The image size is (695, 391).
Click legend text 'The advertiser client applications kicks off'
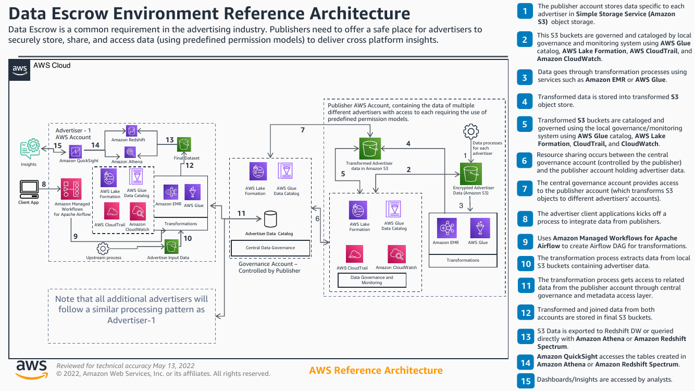tap(602, 217)
